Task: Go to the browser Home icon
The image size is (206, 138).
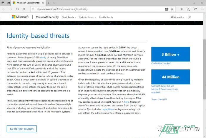Action: click(x=24, y=9)
